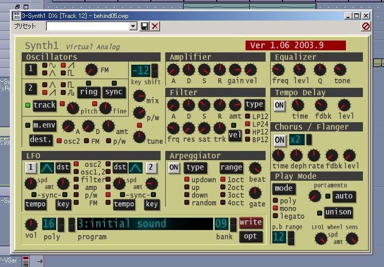Click LFO 1 dst button
This screenshot has width=384, height=267.
tap(63, 167)
